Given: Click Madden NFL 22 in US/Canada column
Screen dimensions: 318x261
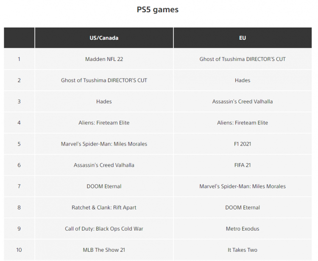Looking at the screenshot, I should coord(104,59).
